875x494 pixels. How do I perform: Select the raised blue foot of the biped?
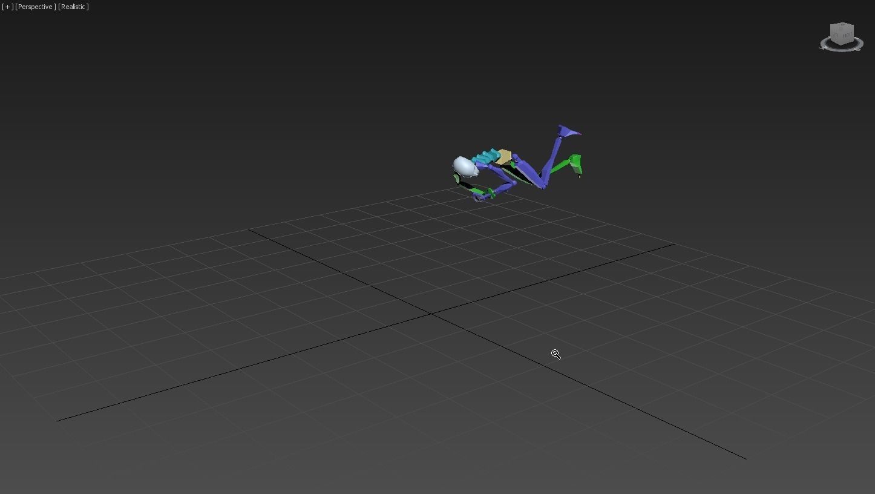(568, 131)
